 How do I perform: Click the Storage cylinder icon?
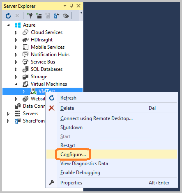(x=25, y=77)
